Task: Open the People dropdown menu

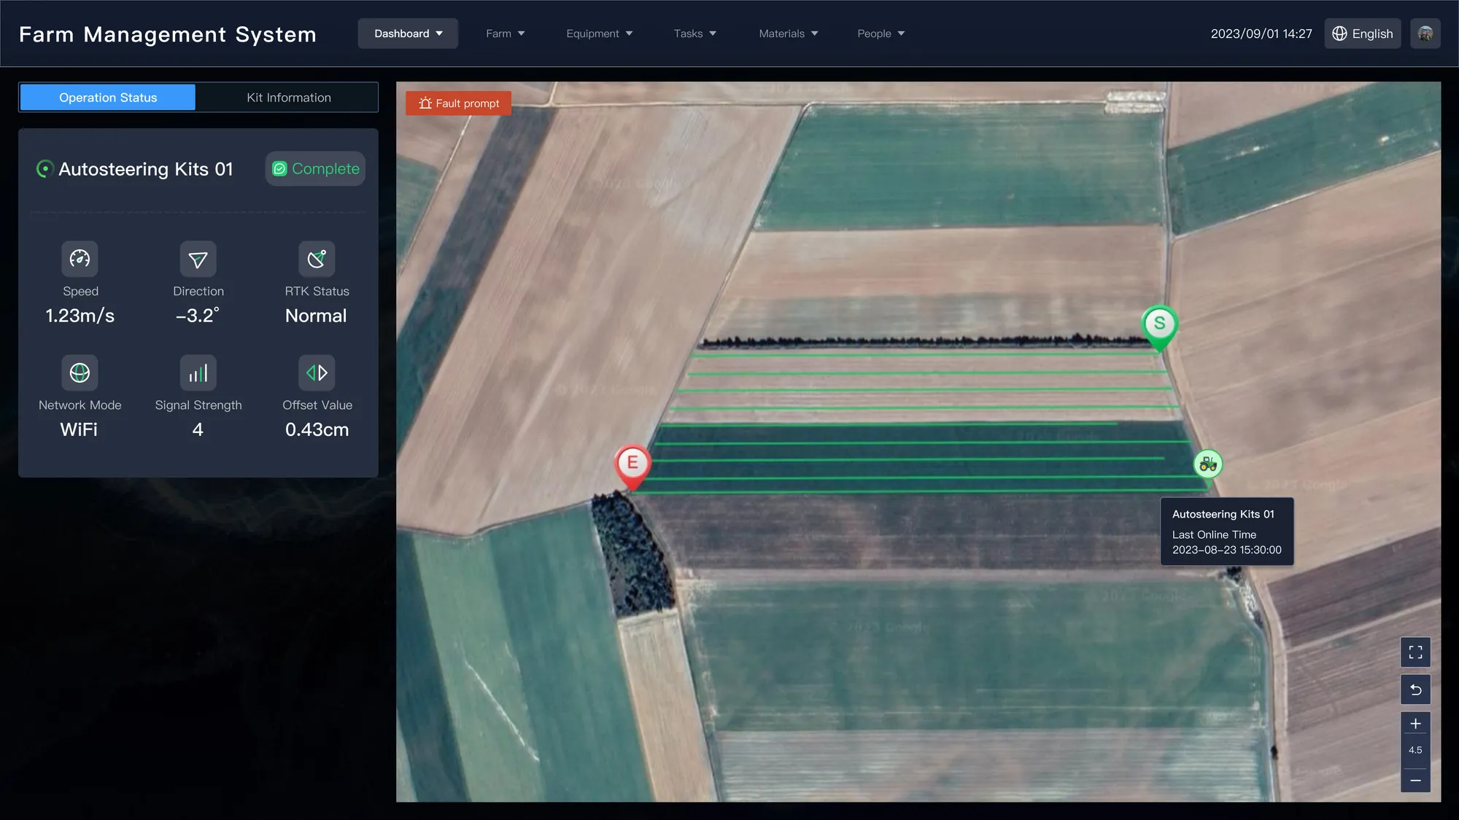Action: [881, 34]
